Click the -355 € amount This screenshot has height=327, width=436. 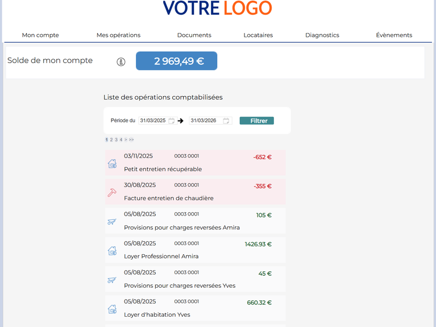pyautogui.click(x=263, y=186)
